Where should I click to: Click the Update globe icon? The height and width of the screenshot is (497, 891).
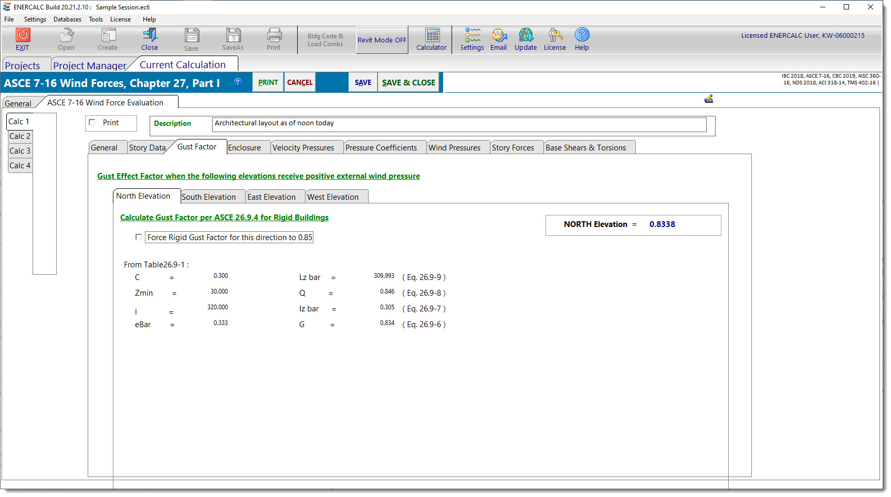point(526,35)
